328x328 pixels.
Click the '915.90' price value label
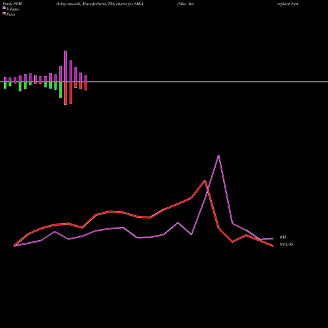[286, 245]
